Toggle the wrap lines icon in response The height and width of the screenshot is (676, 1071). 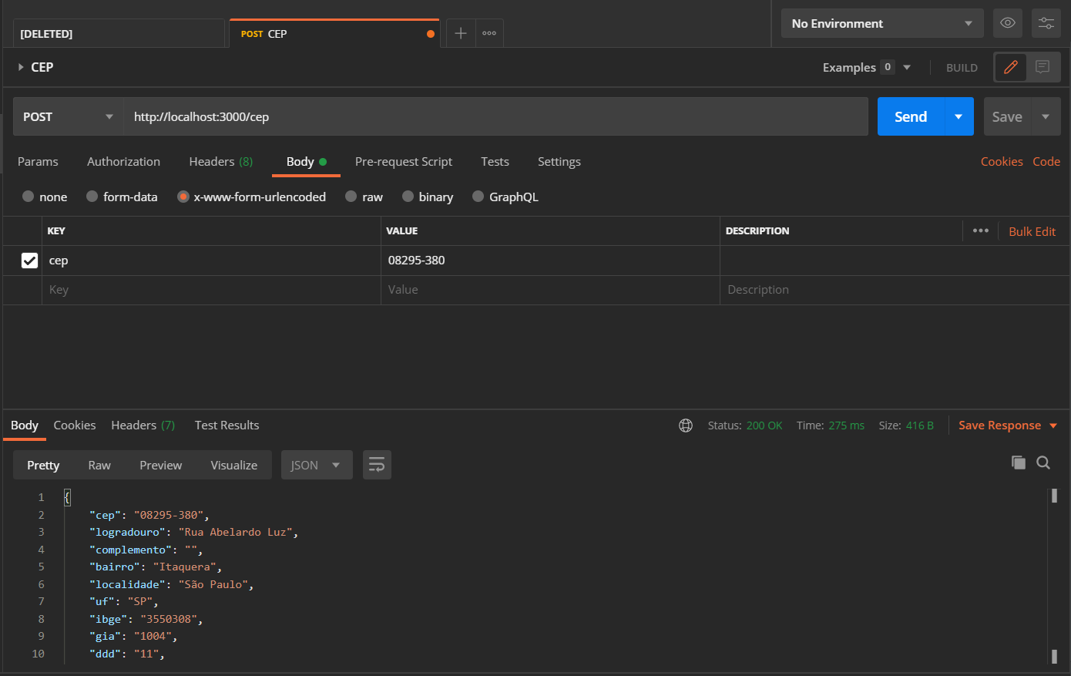(x=377, y=465)
